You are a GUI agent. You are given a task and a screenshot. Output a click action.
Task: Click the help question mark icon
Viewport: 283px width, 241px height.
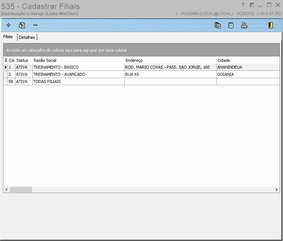click(x=243, y=5)
